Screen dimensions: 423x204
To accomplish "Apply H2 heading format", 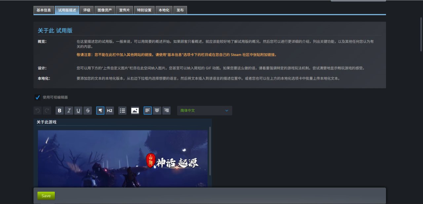I will pos(109,110).
